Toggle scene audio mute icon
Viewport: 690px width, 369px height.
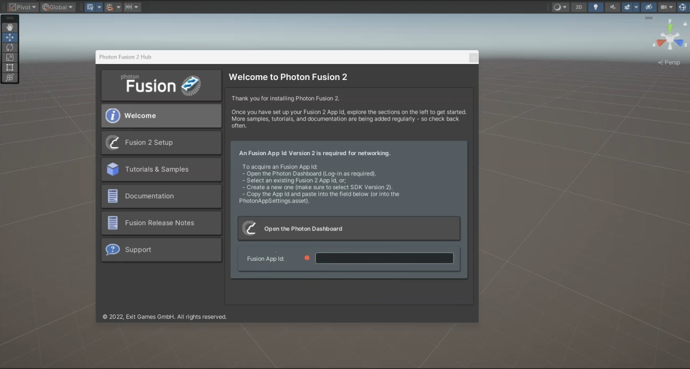click(613, 7)
